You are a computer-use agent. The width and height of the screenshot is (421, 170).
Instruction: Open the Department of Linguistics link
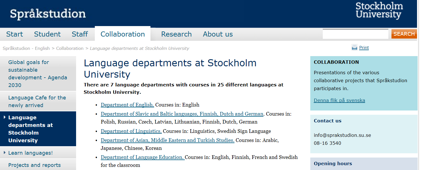click(x=131, y=131)
